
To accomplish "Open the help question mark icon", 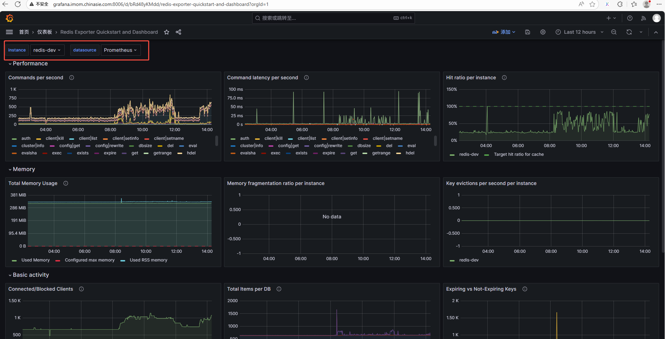I will coord(630,18).
